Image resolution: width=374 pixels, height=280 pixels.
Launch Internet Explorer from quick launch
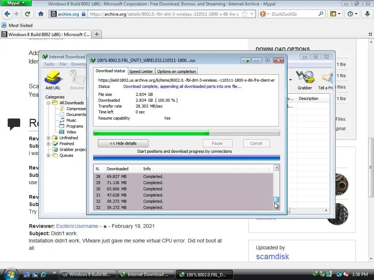click(44, 275)
